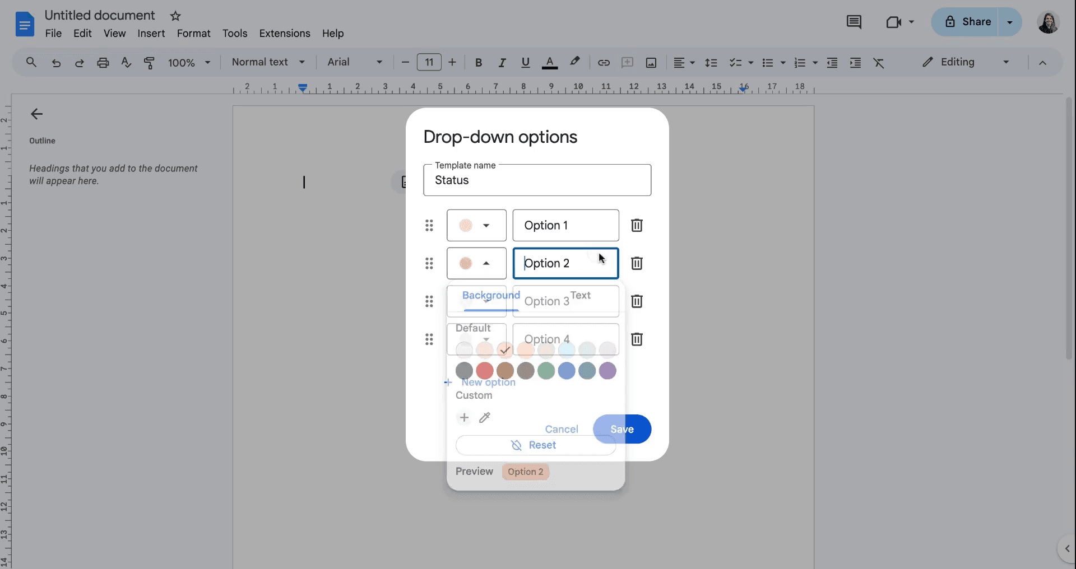
Task: Click the print icon in toolbar
Action: 103,63
